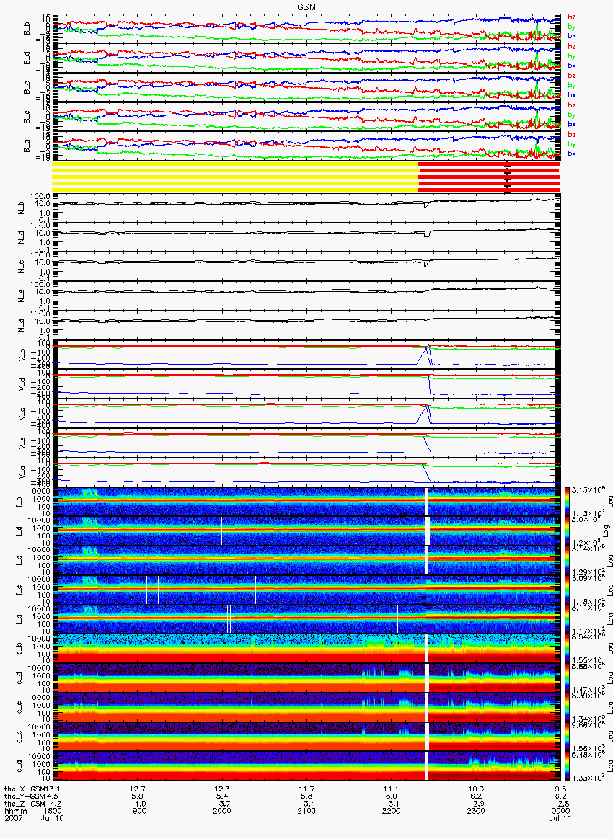Select the B_a axis label
The width and height of the screenshot is (613, 839).
click(27, 147)
